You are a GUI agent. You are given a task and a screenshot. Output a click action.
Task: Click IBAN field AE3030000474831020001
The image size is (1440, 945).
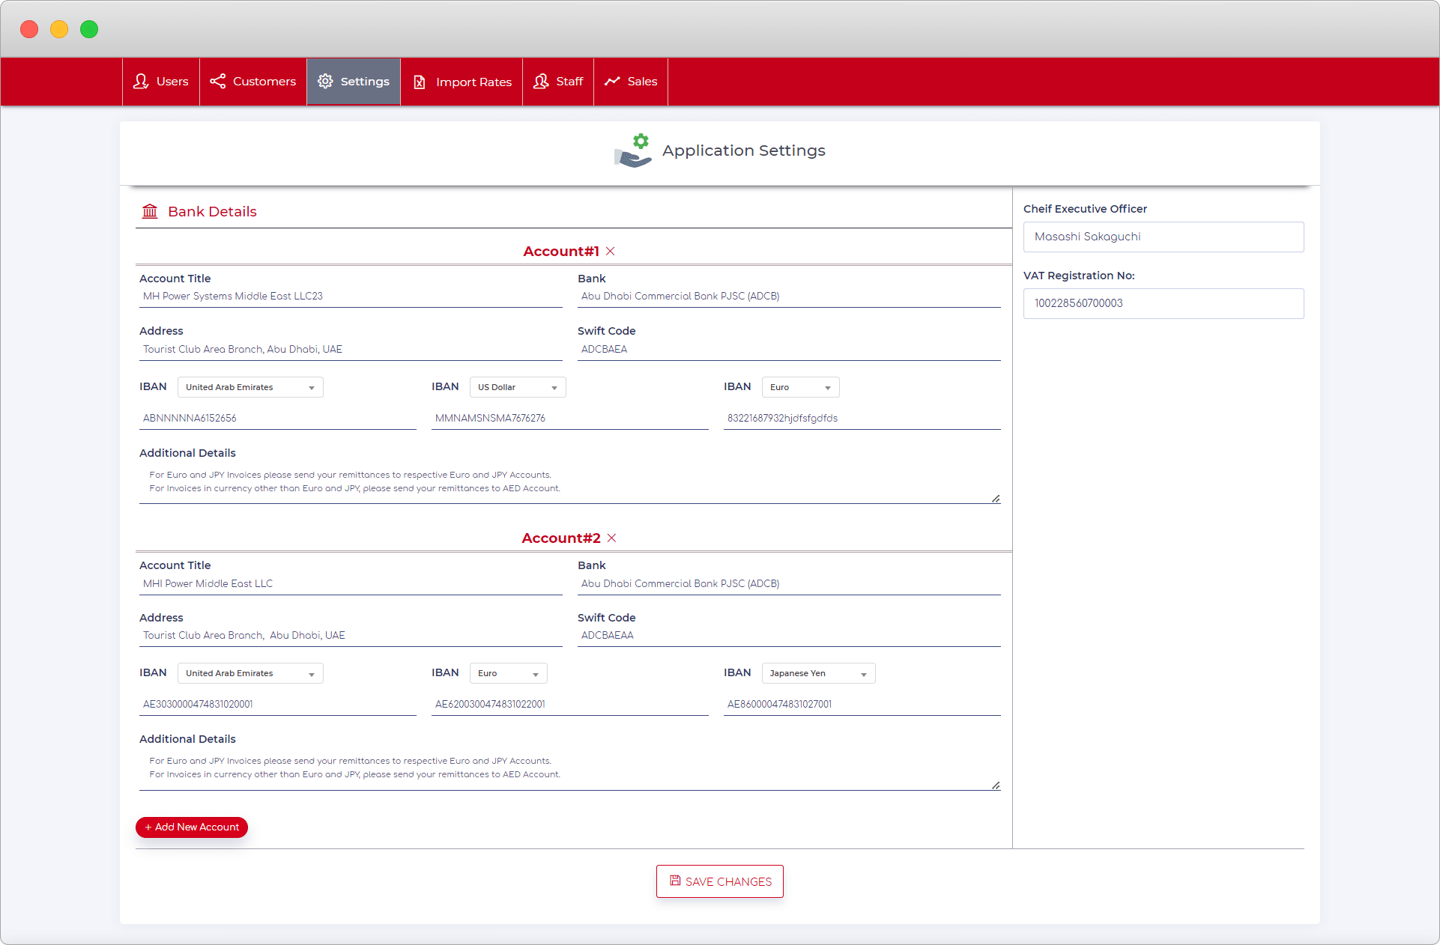click(x=278, y=705)
